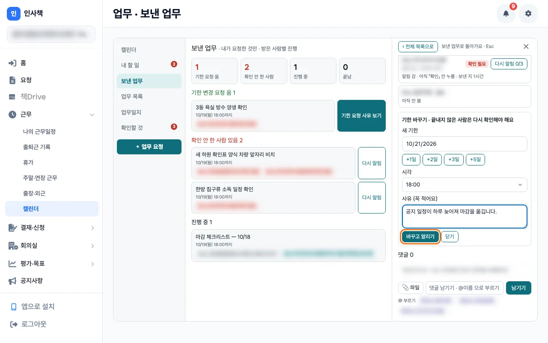Screen dimensions: 548x343
Task: Expand the 평가·목표 chevron
Action: pyautogui.click(x=92, y=264)
